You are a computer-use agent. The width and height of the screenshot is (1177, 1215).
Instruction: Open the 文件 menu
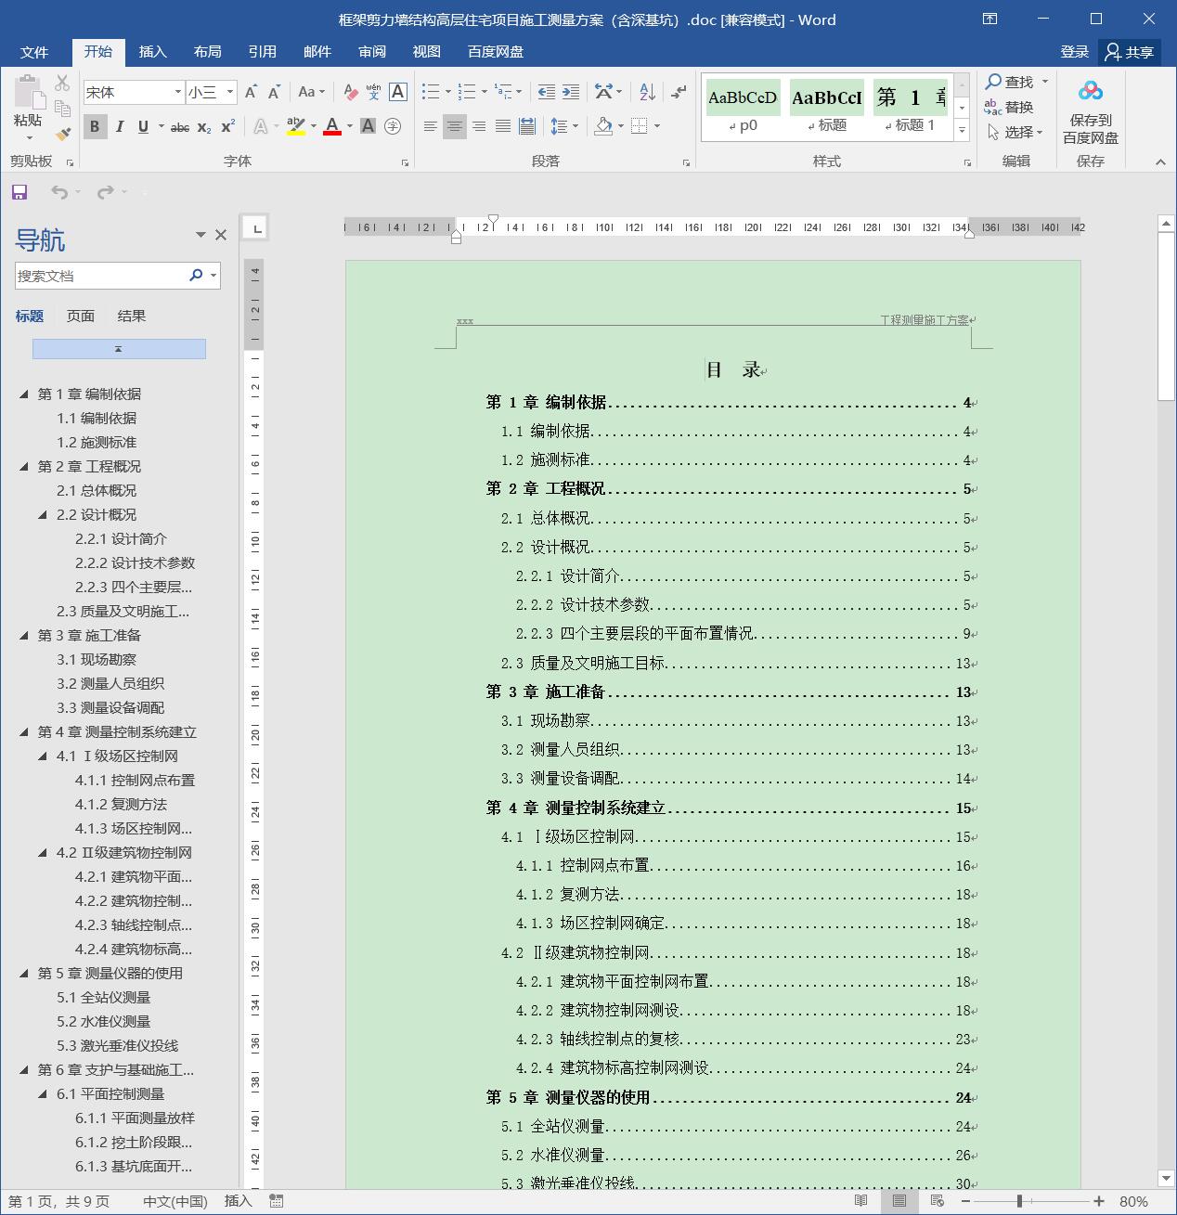pos(34,52)
